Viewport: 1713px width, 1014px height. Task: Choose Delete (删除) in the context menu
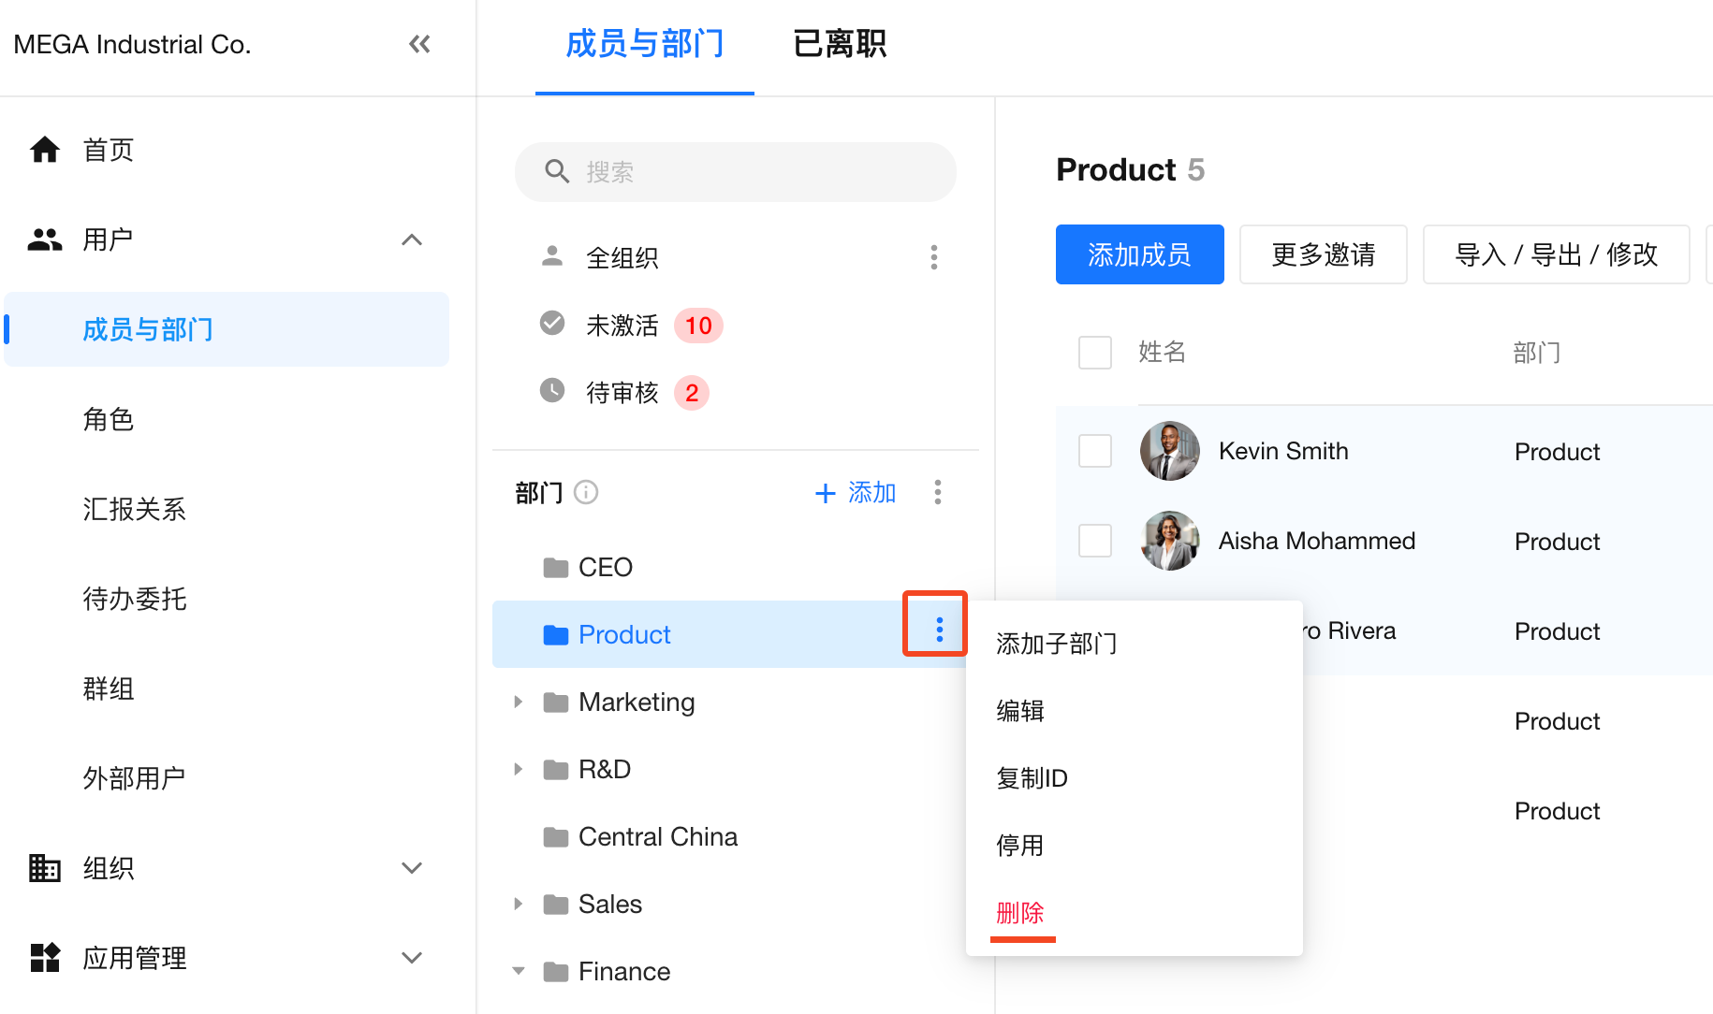1020,913
